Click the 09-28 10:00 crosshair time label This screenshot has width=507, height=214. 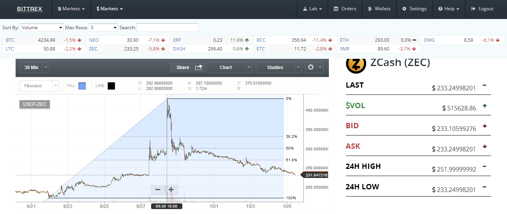[x=167, y=206]
